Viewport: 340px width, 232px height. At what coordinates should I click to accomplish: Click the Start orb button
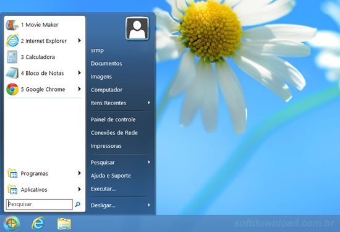pyautogui.click(x=12, y=223)
